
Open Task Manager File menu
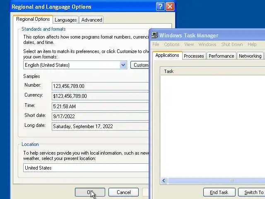(x=156, y=44)
